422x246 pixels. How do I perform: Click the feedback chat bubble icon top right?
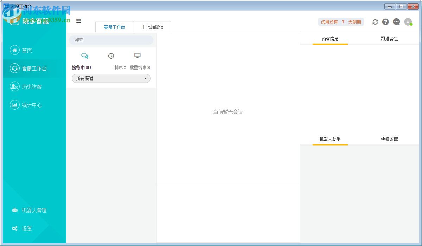[x=396, y=22]
